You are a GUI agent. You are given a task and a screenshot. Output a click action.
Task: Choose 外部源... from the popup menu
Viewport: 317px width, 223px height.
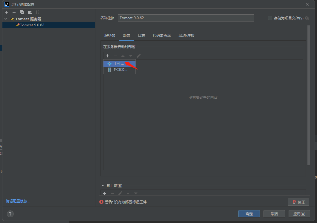click(x=120, y=70)
